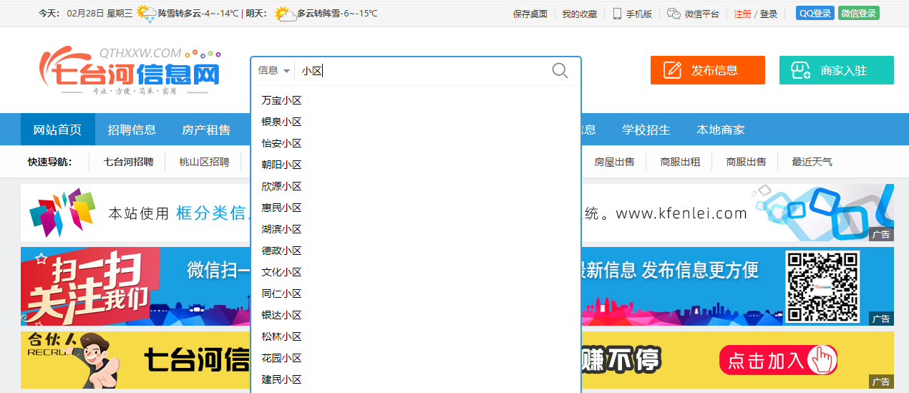
Task: Go to 学校招生 in the navigation bar
Action: [x=646, y=130]
